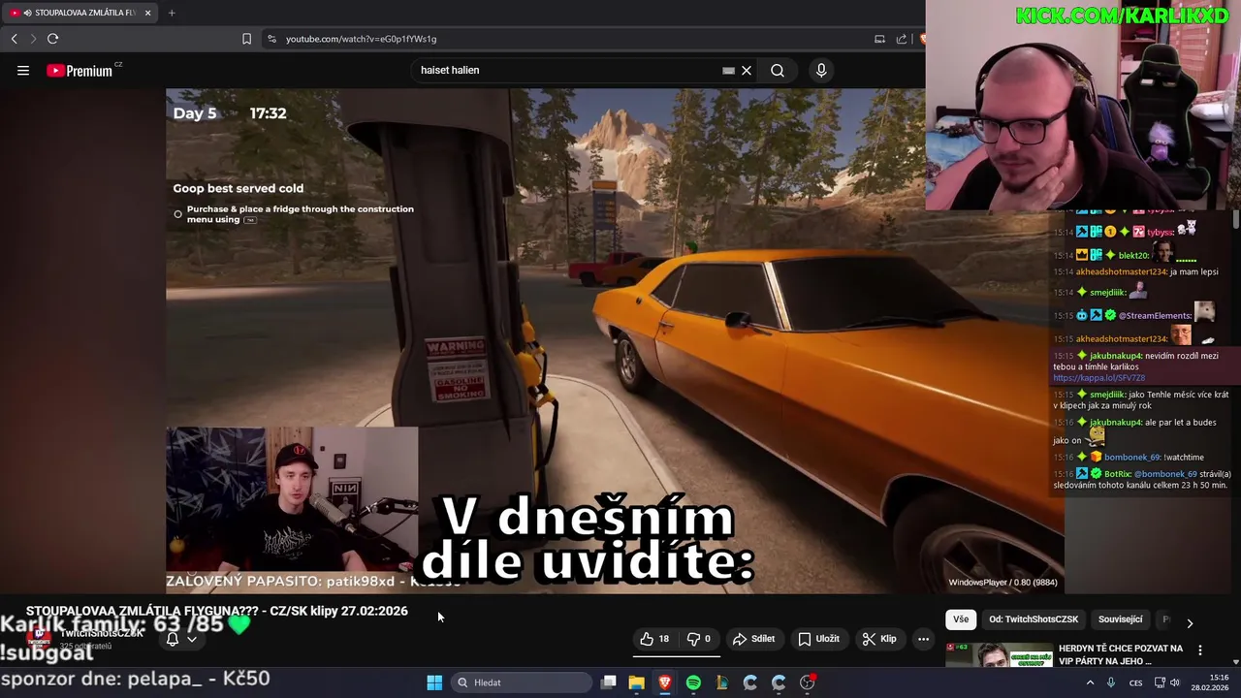
Task: Click the browser address bar URL
Action: point(361,39)
